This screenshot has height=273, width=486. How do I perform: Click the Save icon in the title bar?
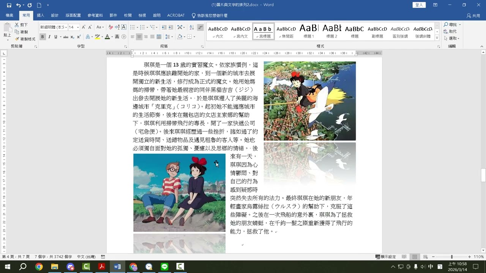click(9, 5)
